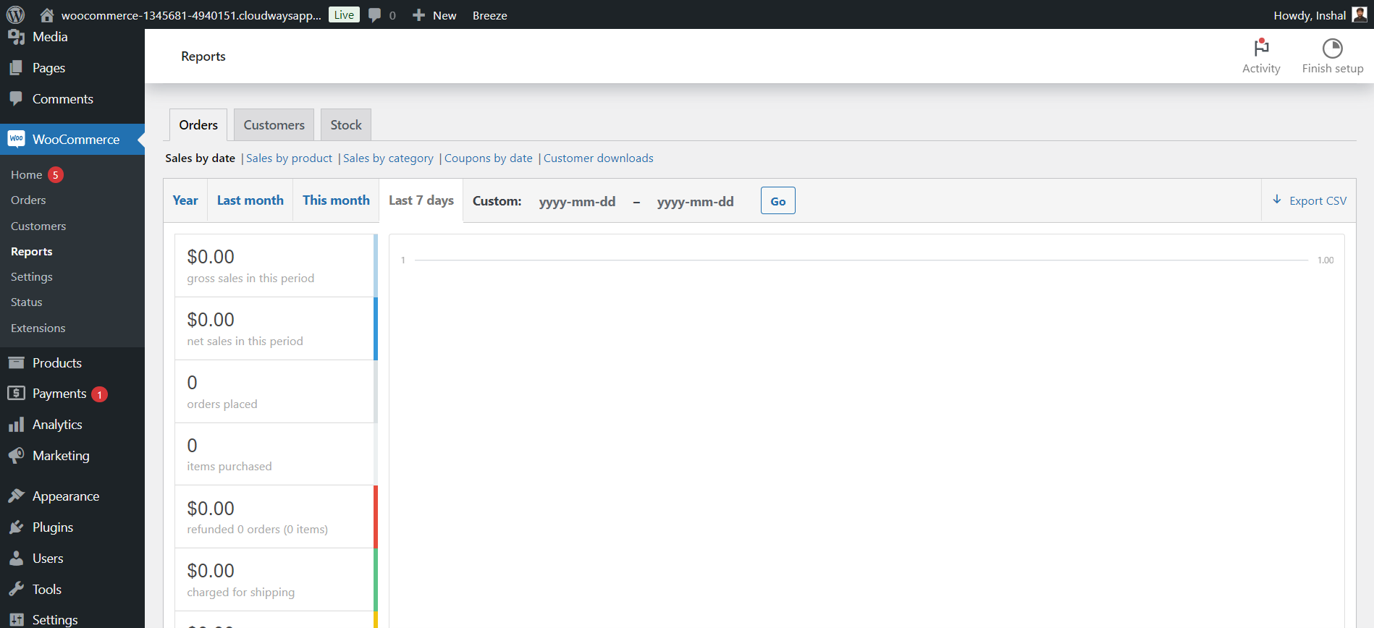This screenshot has width=1374, height=628.
Task: Open Marketing megaphone menu
Action: (x=60, y=456)
